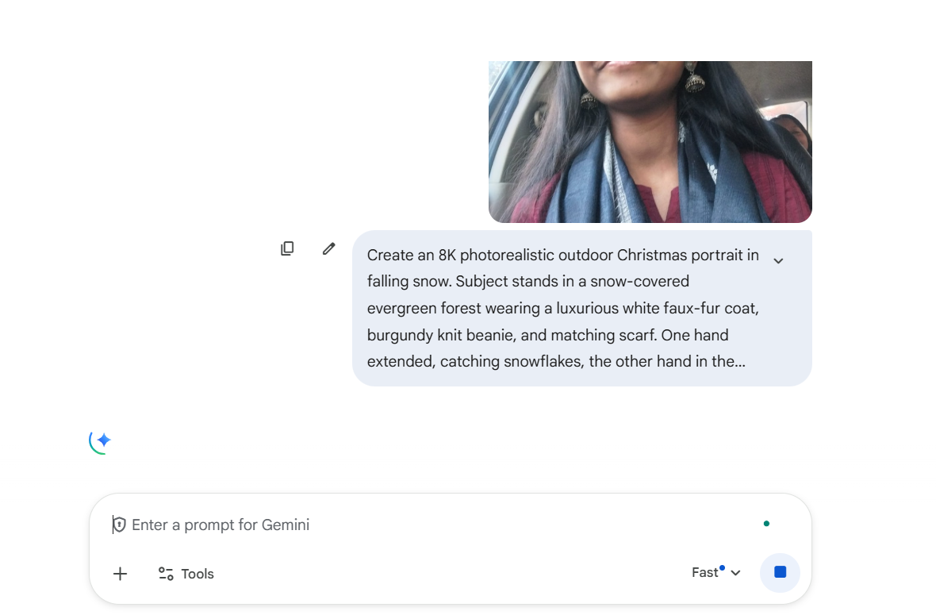Edit the prompt using the pencil icon
This screenshot has height=615, width=936.
click(x=328, y=248)
